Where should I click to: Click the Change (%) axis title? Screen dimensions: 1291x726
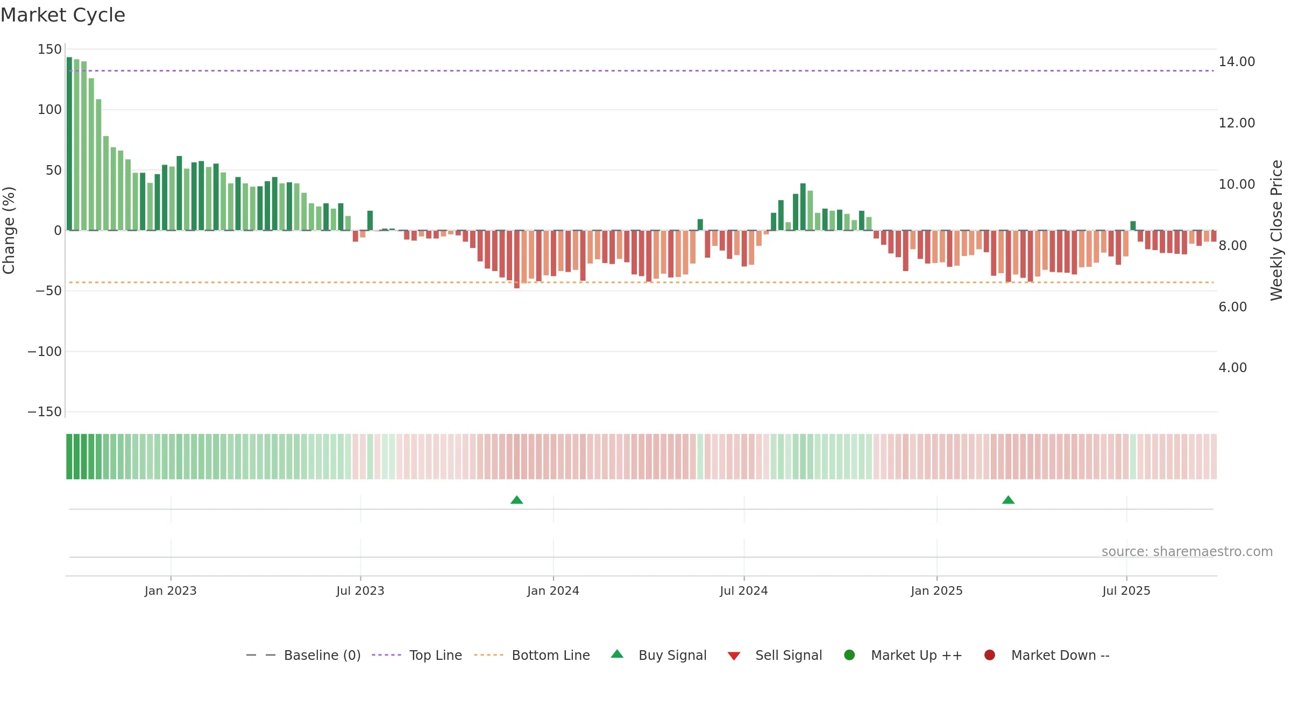(9, 230)
